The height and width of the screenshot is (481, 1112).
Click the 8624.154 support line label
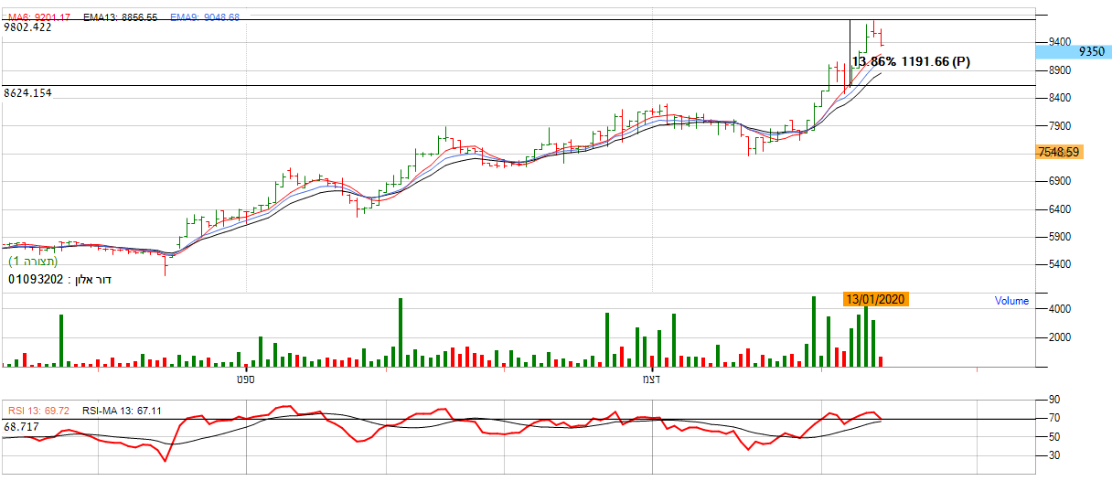(x=27, y=93)
